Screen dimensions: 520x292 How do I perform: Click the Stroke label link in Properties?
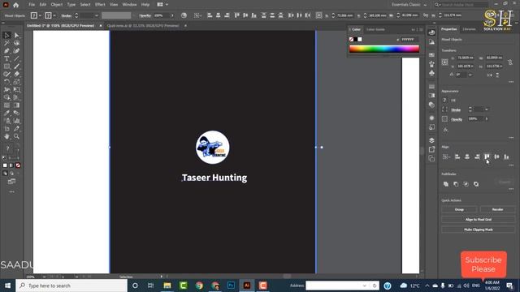pos(456,109)
